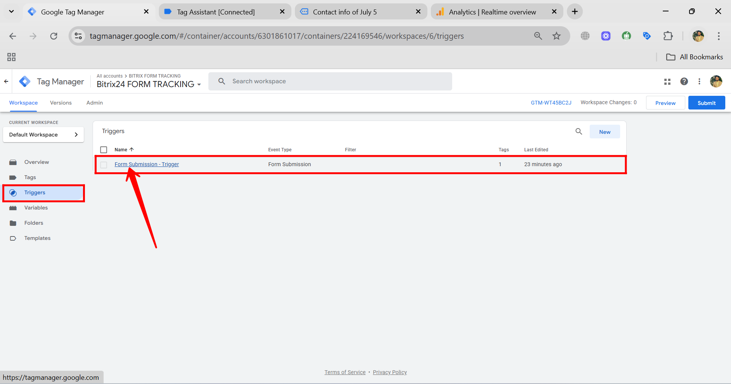Viewport: 731px width, 384px height.
Task: Close the Tag Assistant browser tab
Action: 282,12
